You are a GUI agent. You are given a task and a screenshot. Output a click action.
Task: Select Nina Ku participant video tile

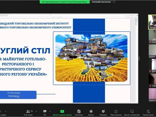(x=152, y=95)
